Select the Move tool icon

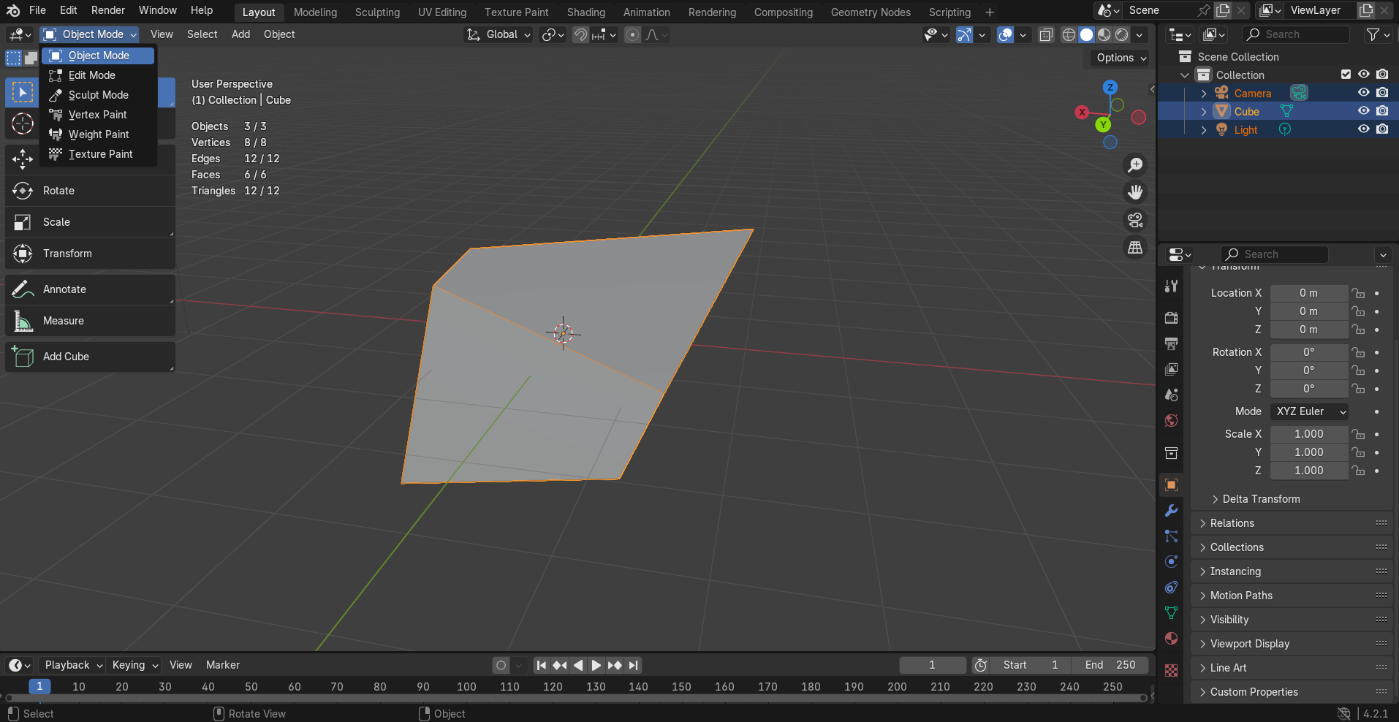pyautogui.click(x=22, y=159)
